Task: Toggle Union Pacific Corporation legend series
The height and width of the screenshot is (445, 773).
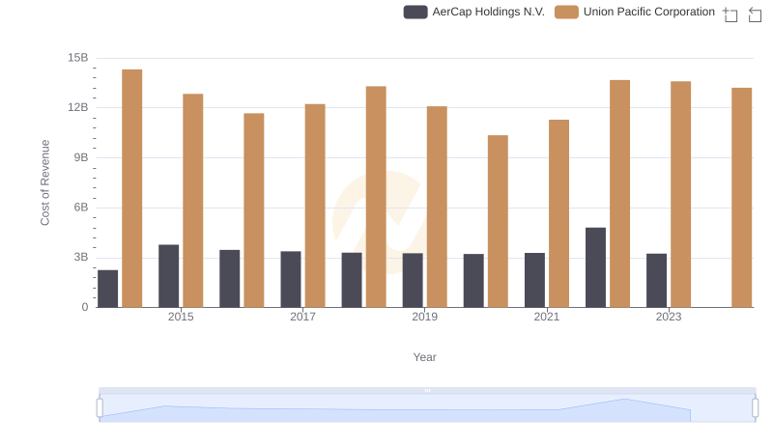Action: point(635,12)
